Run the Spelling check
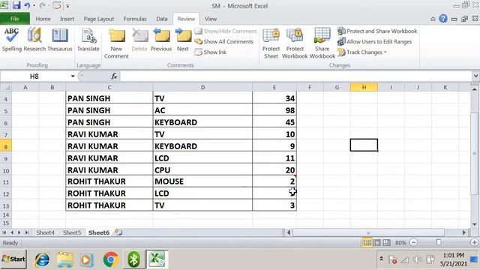Screen dimensions: 480x270 click(12, 40)
